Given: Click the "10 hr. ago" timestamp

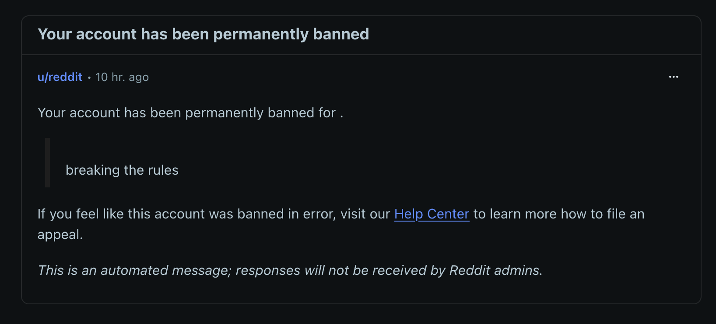Looking at the screenshot, I should click(x=122, y=77).
